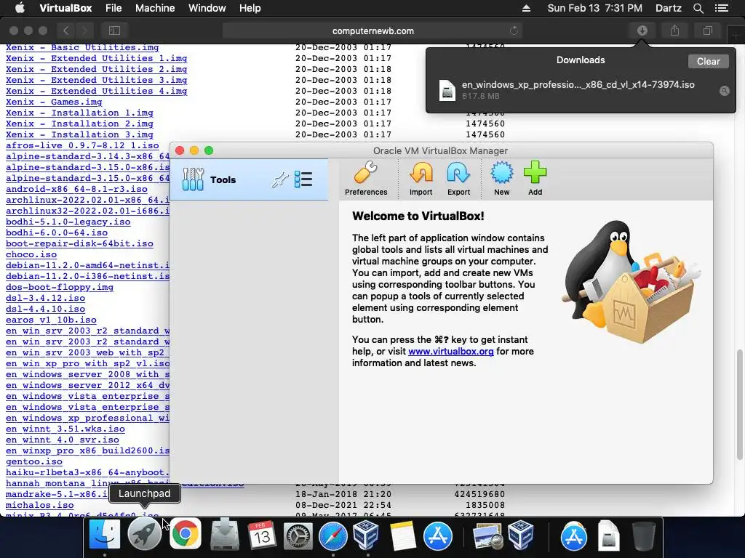
Task: Toggle the Safari sidebar button
Action: click(x=114, y=31)
